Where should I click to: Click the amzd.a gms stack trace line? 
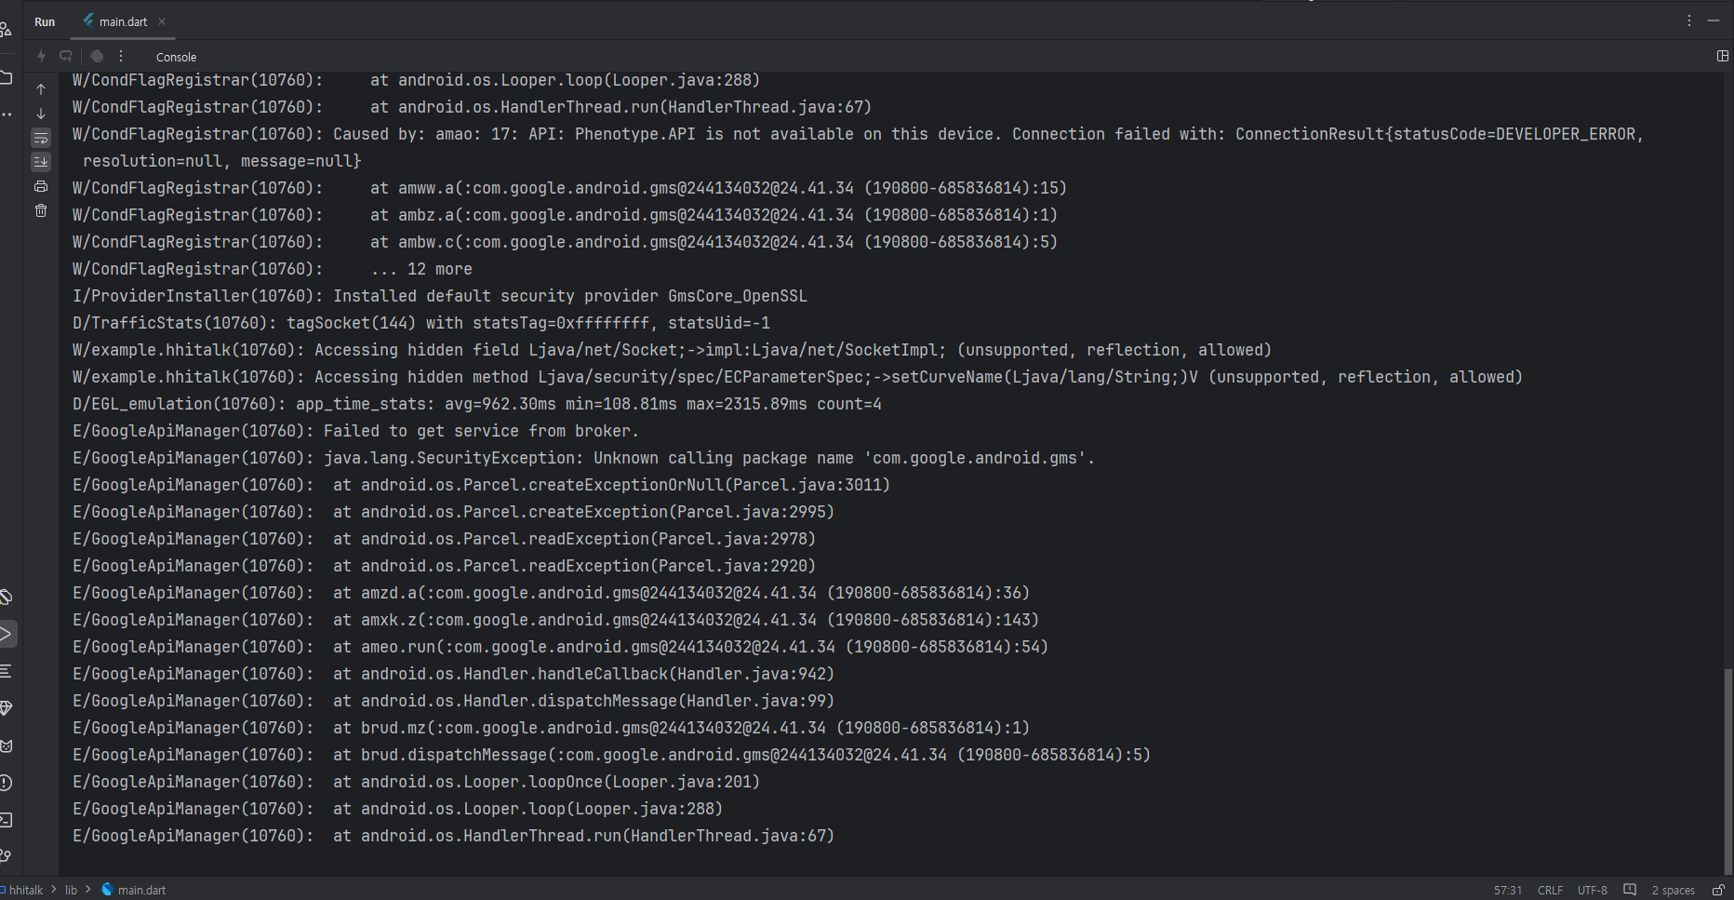tap(551, 593)
